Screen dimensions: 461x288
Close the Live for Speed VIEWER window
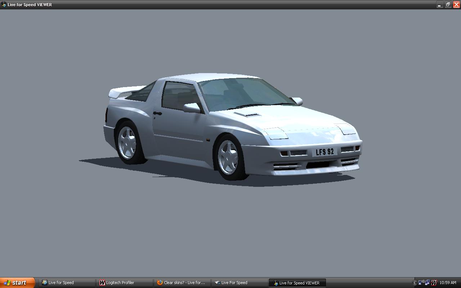(456, 5)
